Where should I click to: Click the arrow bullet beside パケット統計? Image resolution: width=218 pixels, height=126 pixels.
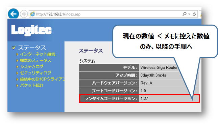17,86
